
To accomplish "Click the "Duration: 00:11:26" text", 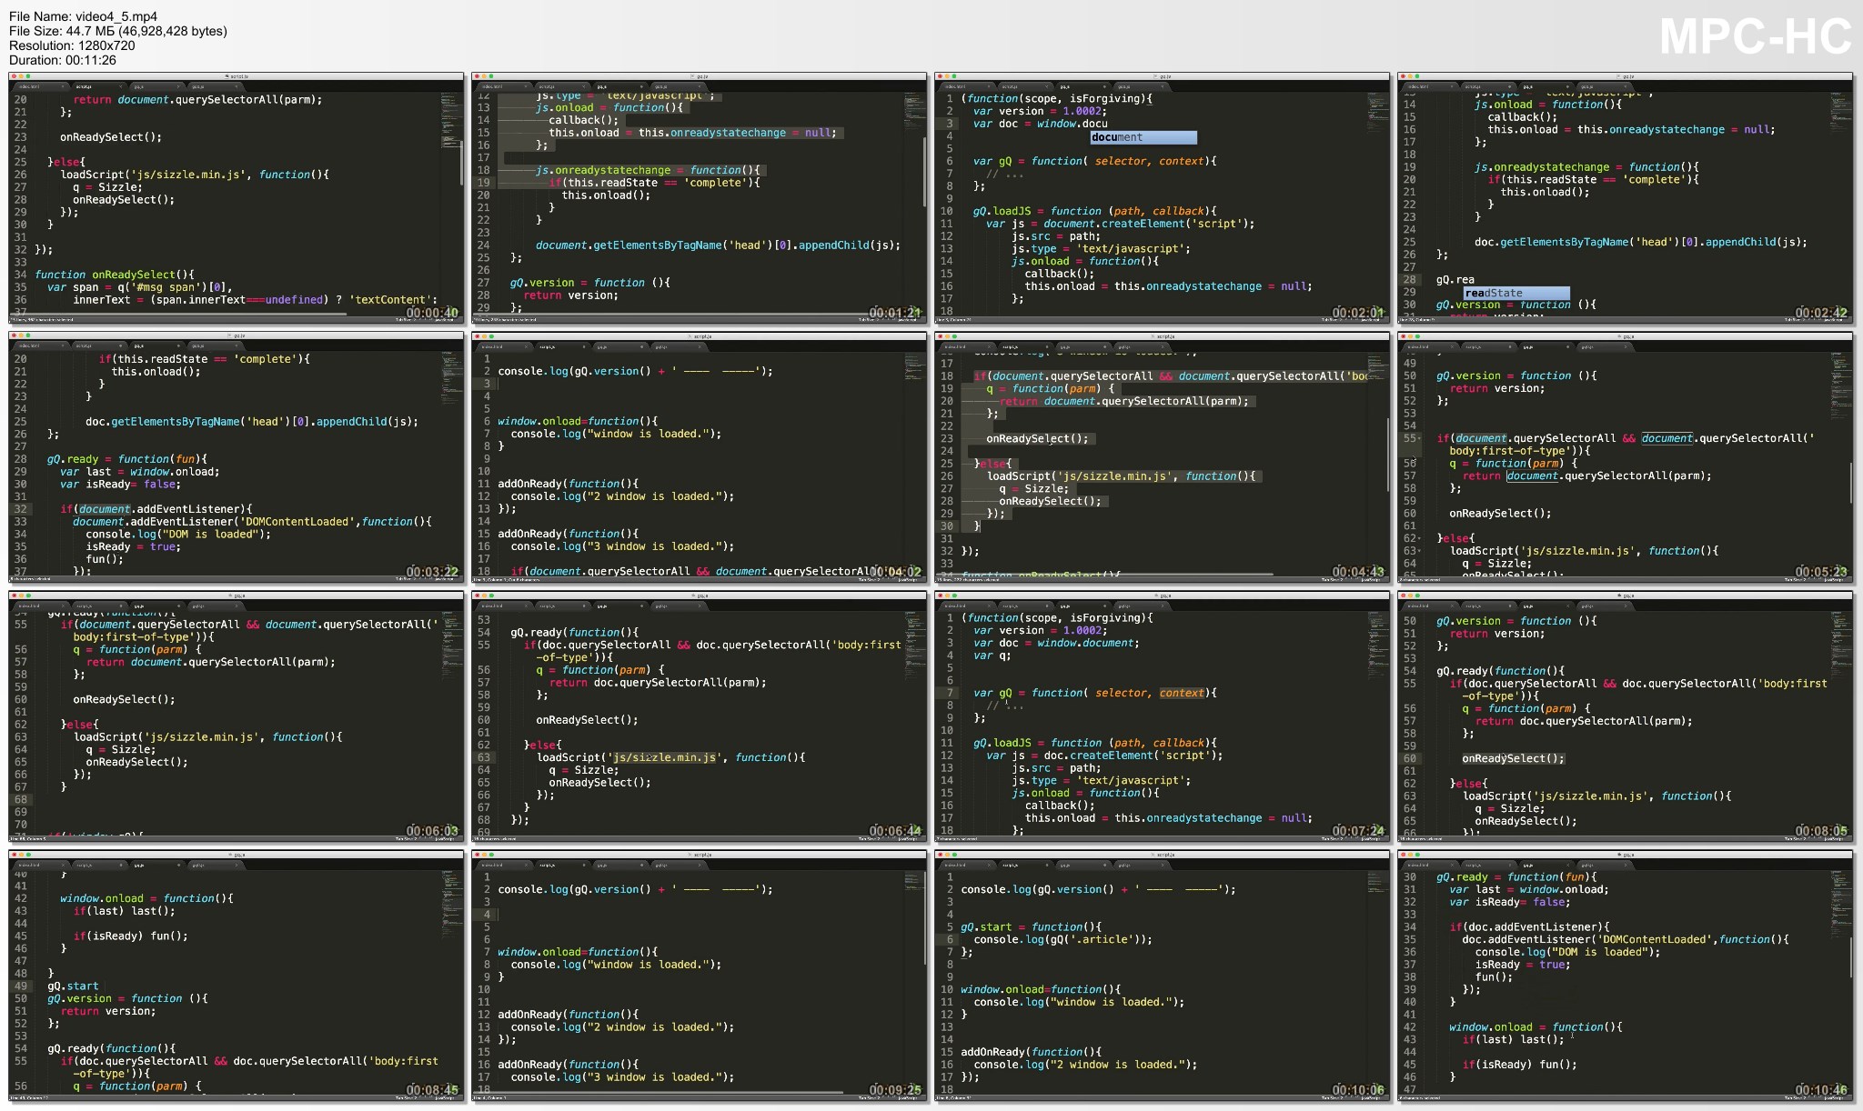I will [x=63, y=60].
